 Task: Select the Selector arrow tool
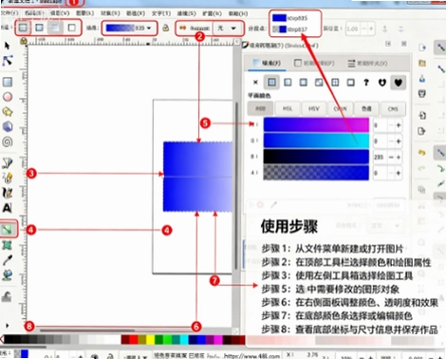(x=7, y=46)
